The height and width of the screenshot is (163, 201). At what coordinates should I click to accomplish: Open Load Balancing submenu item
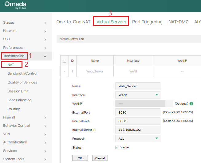[x=19, y=100]
